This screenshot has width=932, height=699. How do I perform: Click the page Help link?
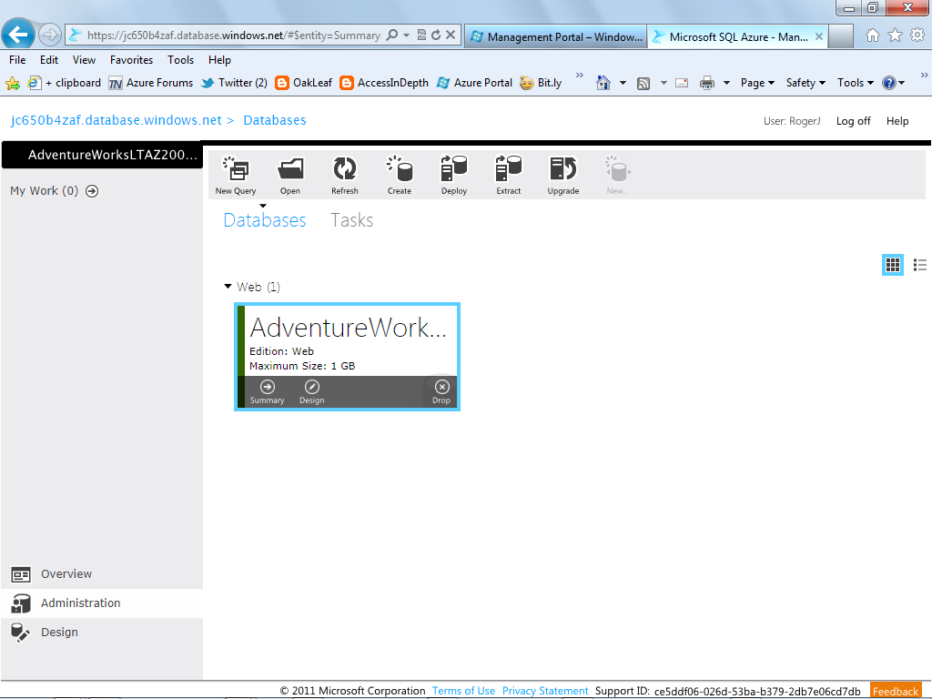click(897, 121)
